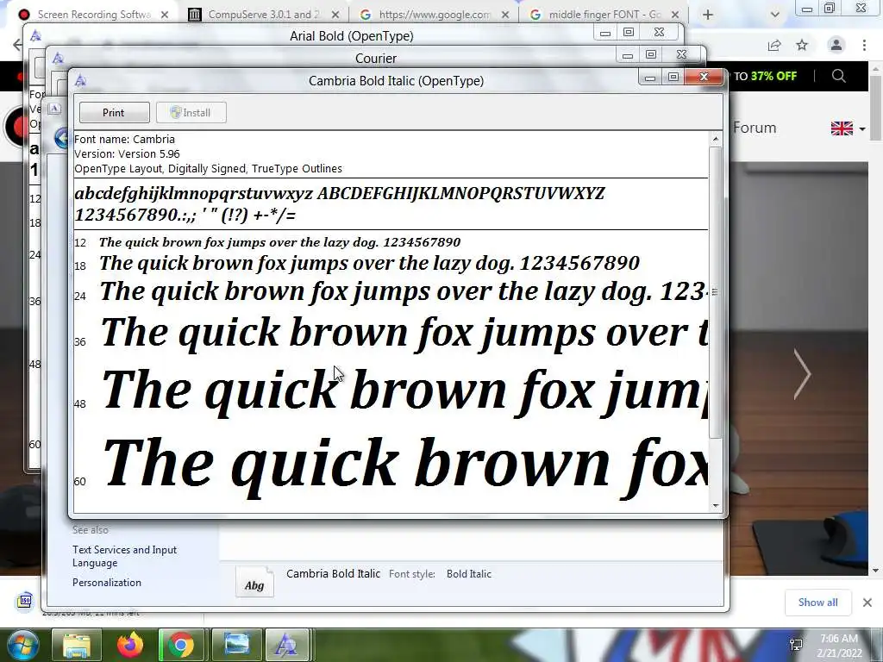883x662 pixels.
Task: Close the CompuServe tab
Action: point(335,15)
